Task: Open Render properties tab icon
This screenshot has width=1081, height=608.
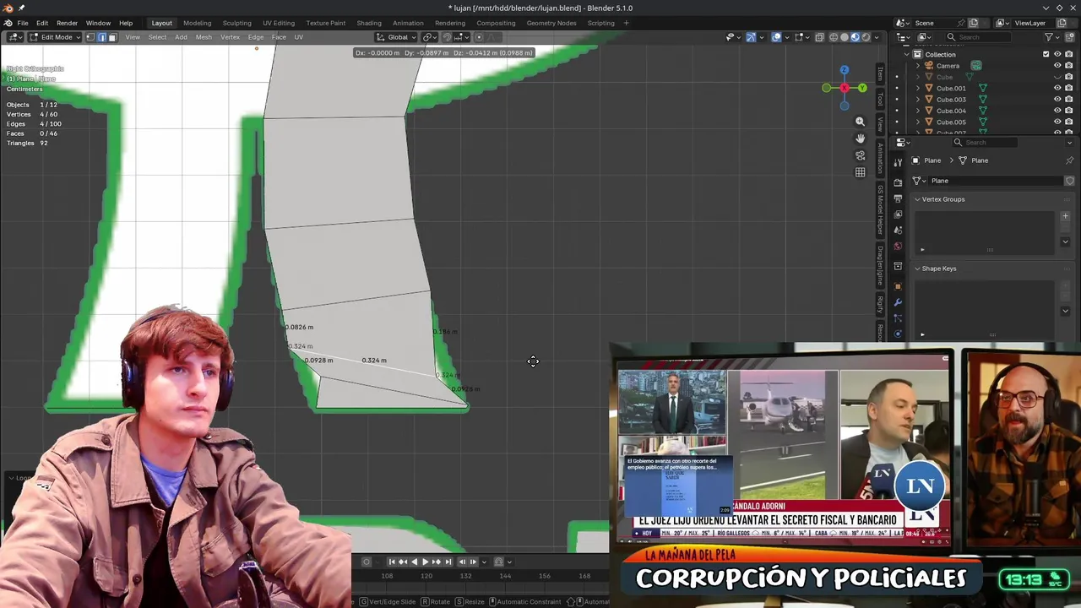Action: point(898,182)
